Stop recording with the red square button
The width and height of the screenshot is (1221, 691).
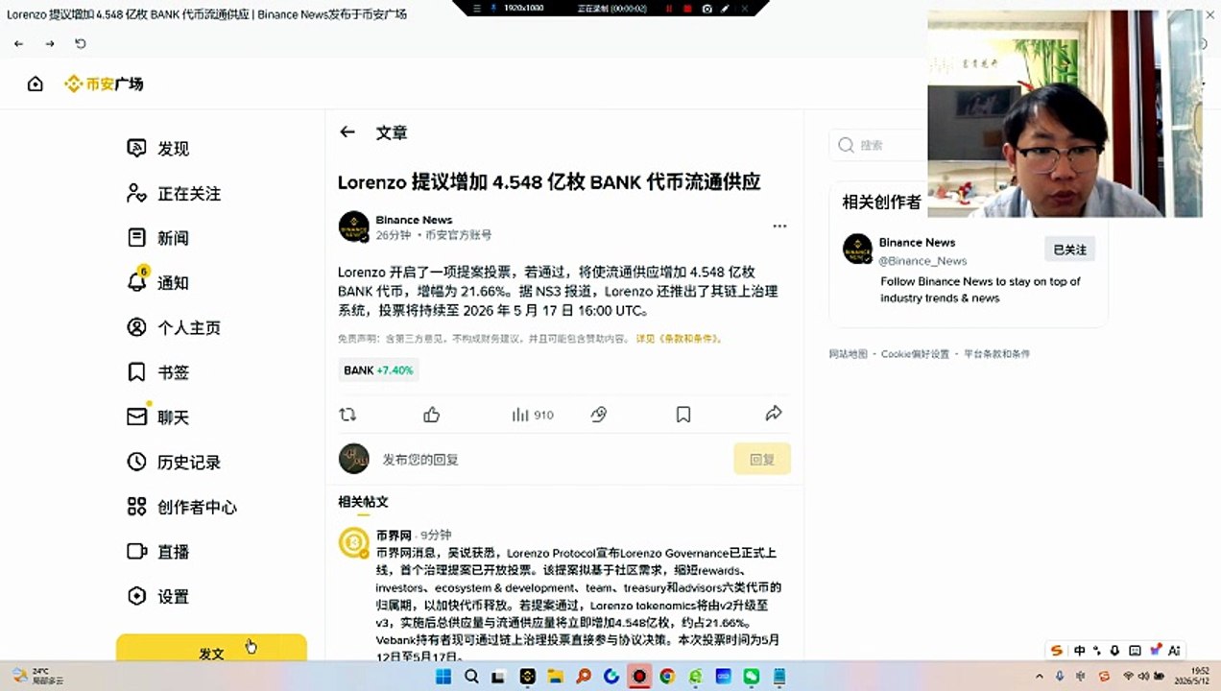[687, 8]
